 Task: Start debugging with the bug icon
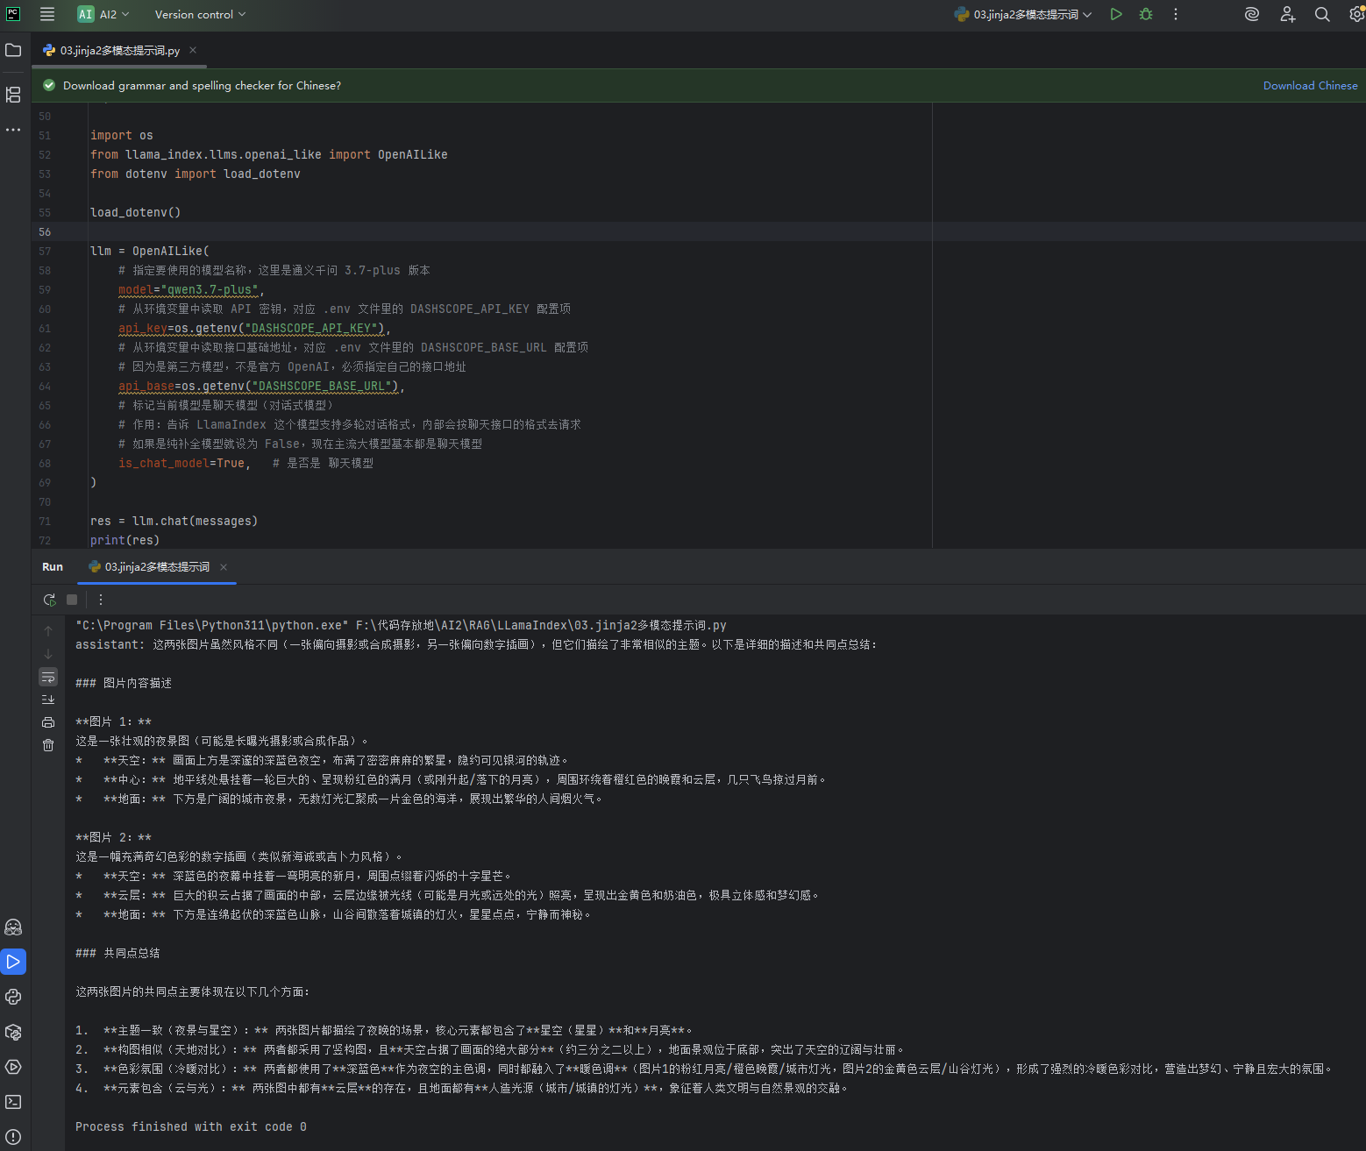[1146, 14]
